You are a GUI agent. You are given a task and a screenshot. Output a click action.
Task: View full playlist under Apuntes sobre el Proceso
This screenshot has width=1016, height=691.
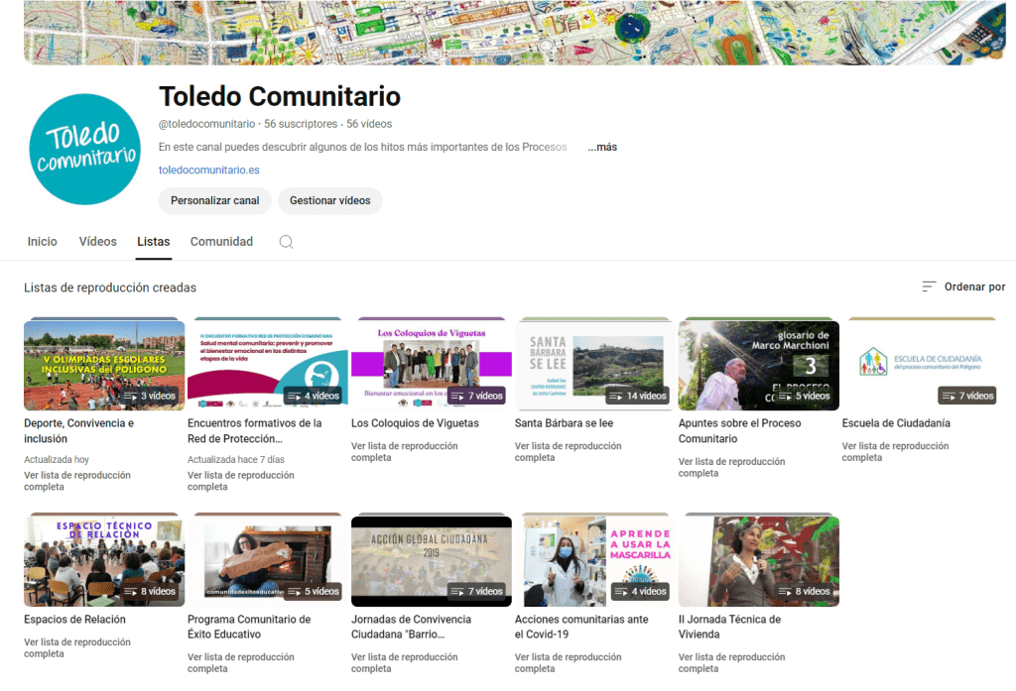(x=731, y=467)
